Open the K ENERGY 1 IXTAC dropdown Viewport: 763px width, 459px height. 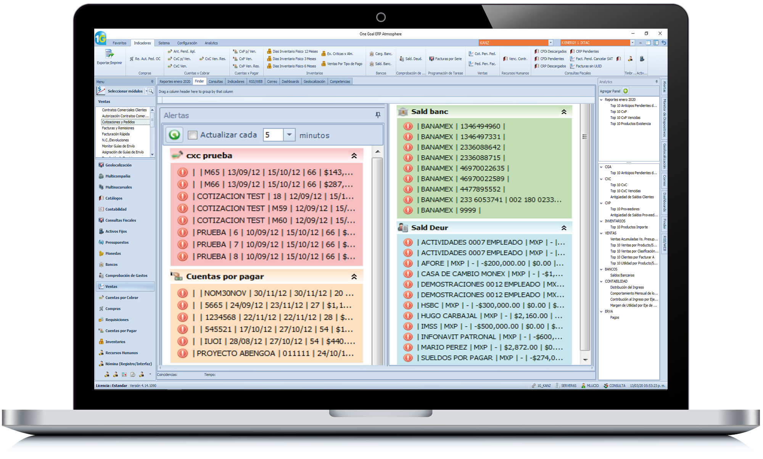pyautogui.click(x=632, y=43)
